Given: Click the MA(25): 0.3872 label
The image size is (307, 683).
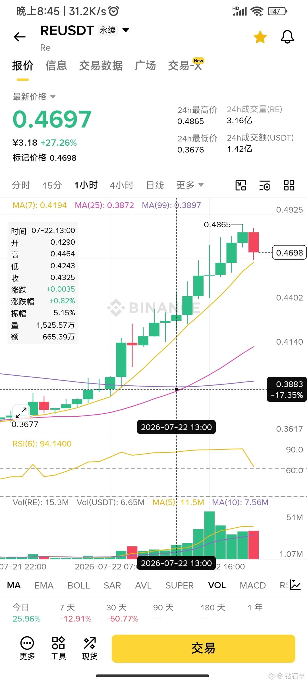Looking at the screenshot, I should click(104, 205).
